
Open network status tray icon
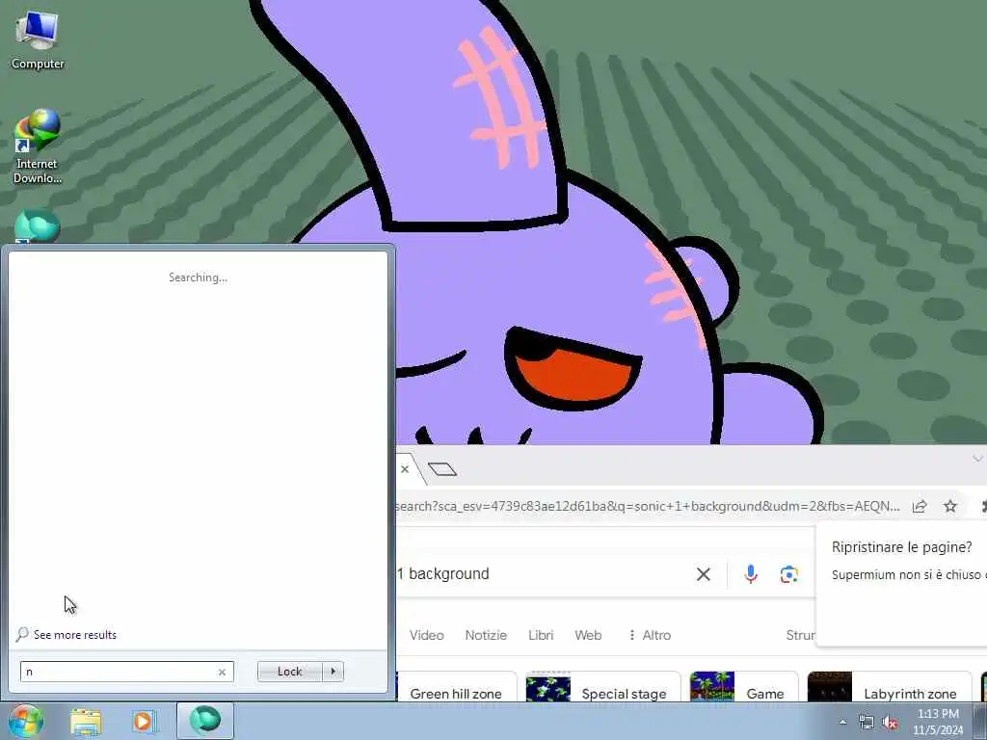click(x=867, y=723)
